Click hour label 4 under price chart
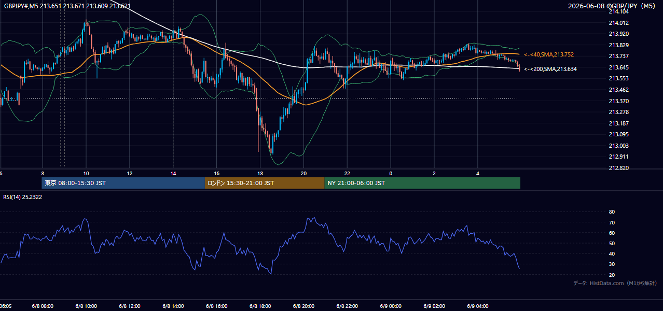Viewport: 663px width, 311px height. pos(478,174)
